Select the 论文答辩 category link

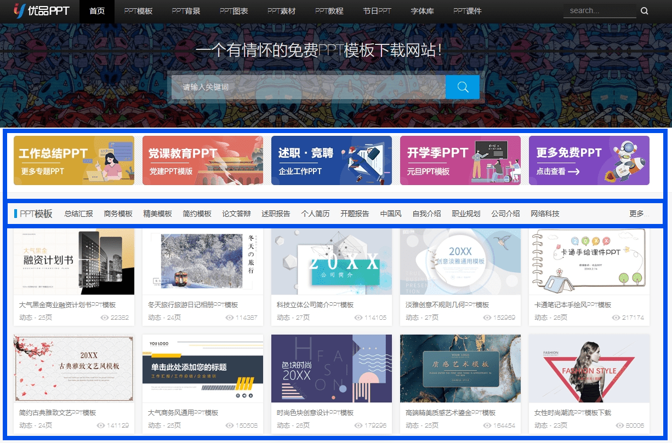(237, 214)
